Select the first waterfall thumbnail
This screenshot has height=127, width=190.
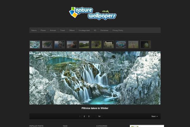pos(35,44)
